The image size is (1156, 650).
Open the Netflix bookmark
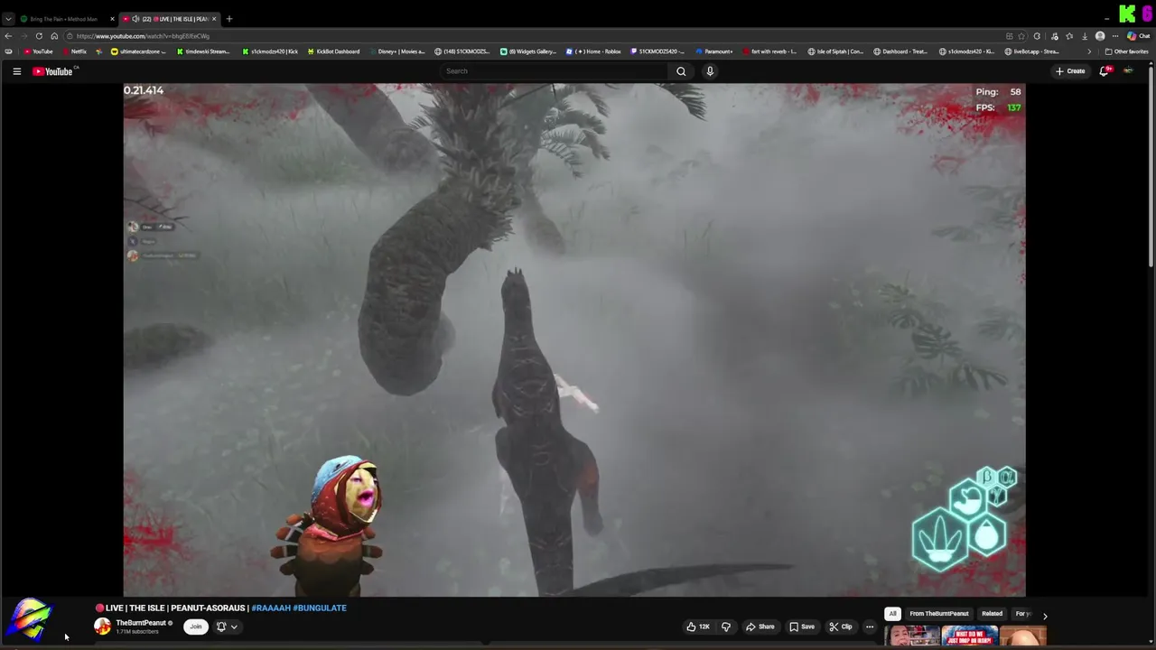click(74, 51)
